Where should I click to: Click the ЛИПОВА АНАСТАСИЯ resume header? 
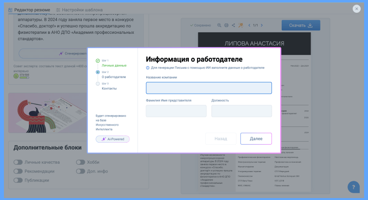coord(254,43)
